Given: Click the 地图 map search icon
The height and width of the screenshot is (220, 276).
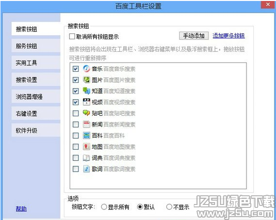Looking at the screenshot, I should [87, 147].
